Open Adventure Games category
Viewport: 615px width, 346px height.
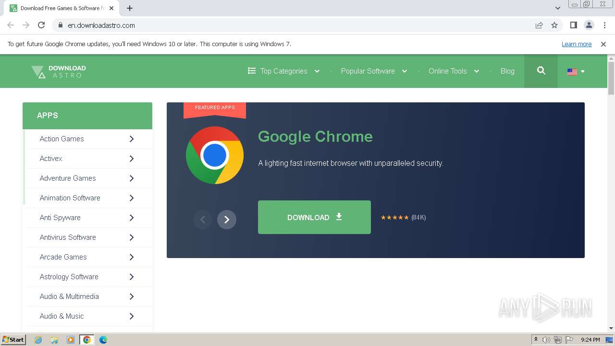pos(68,178)
